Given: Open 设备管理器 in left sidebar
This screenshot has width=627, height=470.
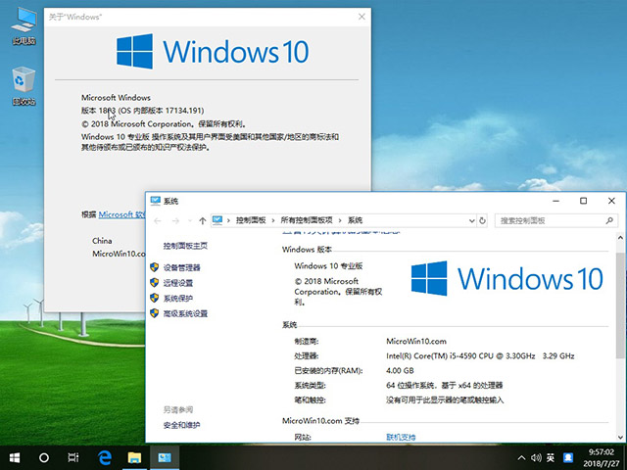Looking at the screenshot, I should (x=181, y=267).
